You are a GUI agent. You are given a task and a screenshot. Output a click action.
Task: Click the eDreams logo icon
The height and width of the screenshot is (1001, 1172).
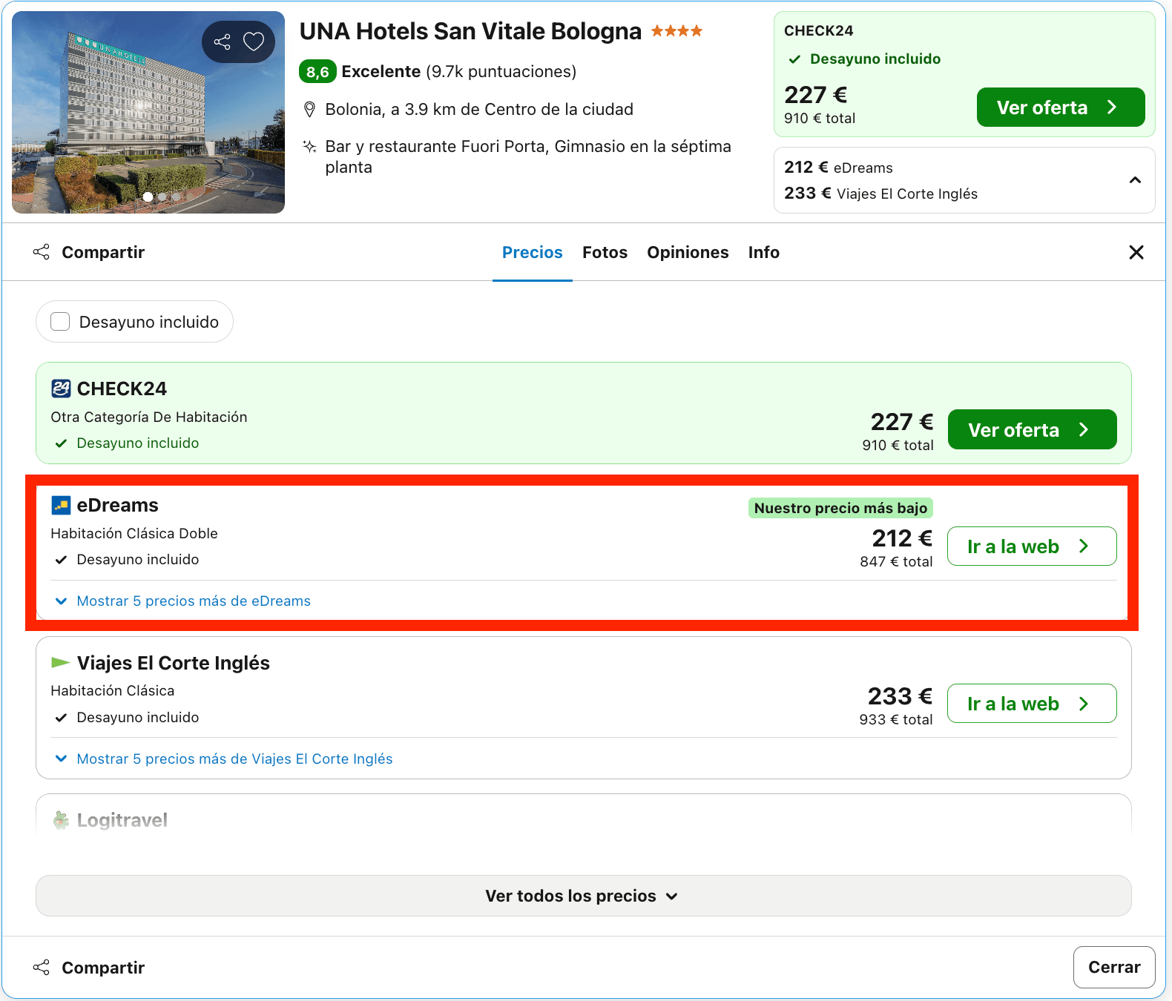pyautogui.click(x=61, y=505)
